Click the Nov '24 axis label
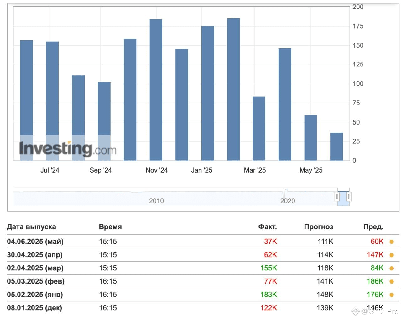This screenshot has height=319, width=401. coord(156,170)
